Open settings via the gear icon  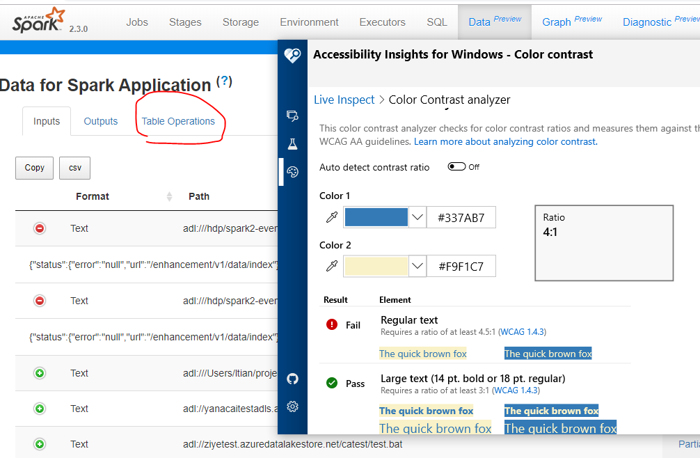click(x=292, y=406)
